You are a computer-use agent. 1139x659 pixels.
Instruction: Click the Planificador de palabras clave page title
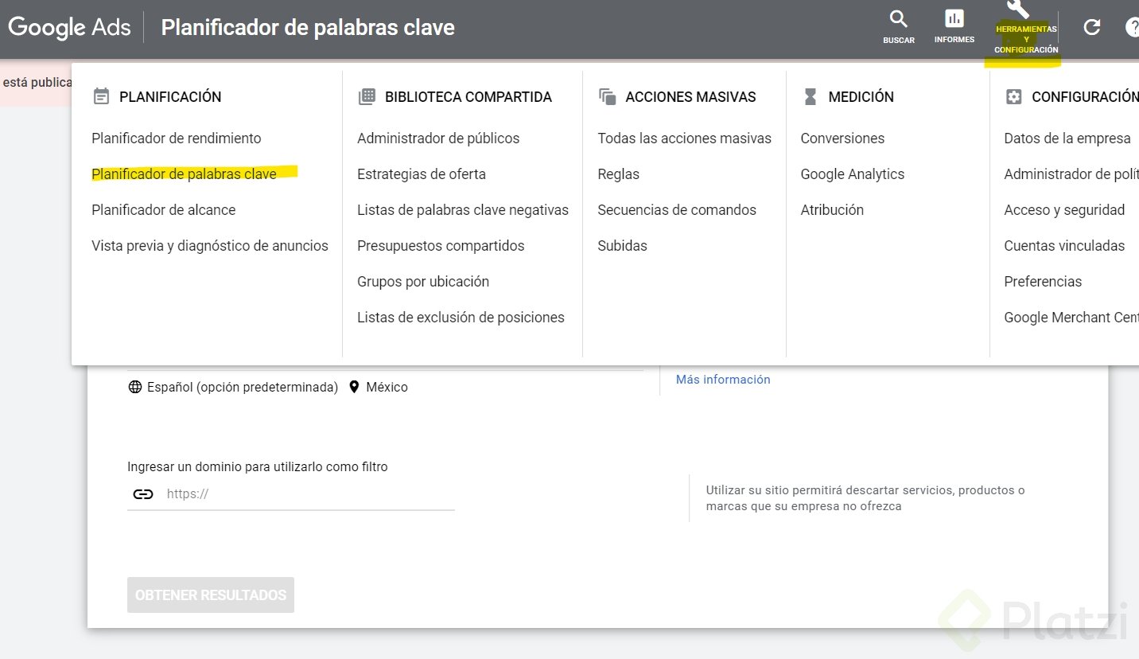[x=308, y=28]
